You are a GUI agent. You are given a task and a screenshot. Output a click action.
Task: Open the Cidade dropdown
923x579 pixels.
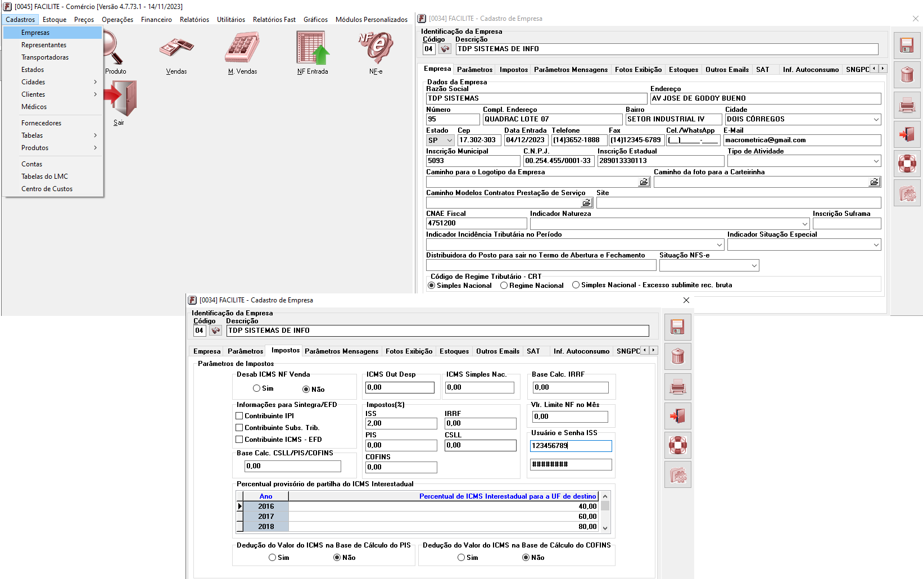pos(876,119)
